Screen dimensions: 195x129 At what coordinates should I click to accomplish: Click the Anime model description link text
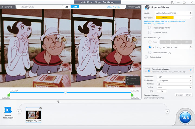point(165,22)
